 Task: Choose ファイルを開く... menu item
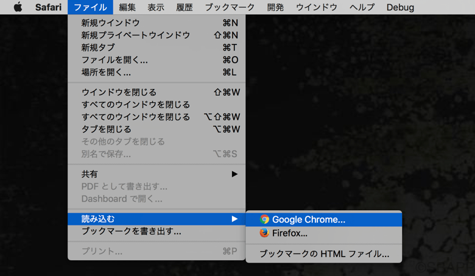click(x=114, y=60)
